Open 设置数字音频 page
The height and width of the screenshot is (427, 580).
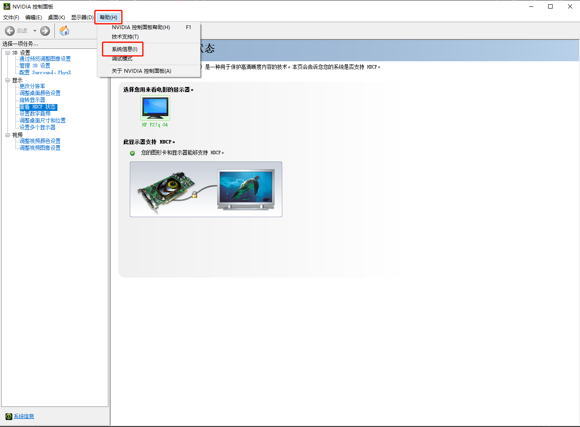pyautogui.click(x=35, y=114)
